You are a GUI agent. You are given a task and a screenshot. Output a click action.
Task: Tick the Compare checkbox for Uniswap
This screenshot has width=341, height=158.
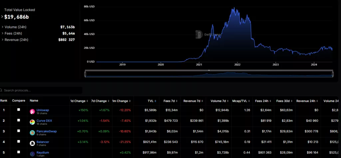pos(19,110)
